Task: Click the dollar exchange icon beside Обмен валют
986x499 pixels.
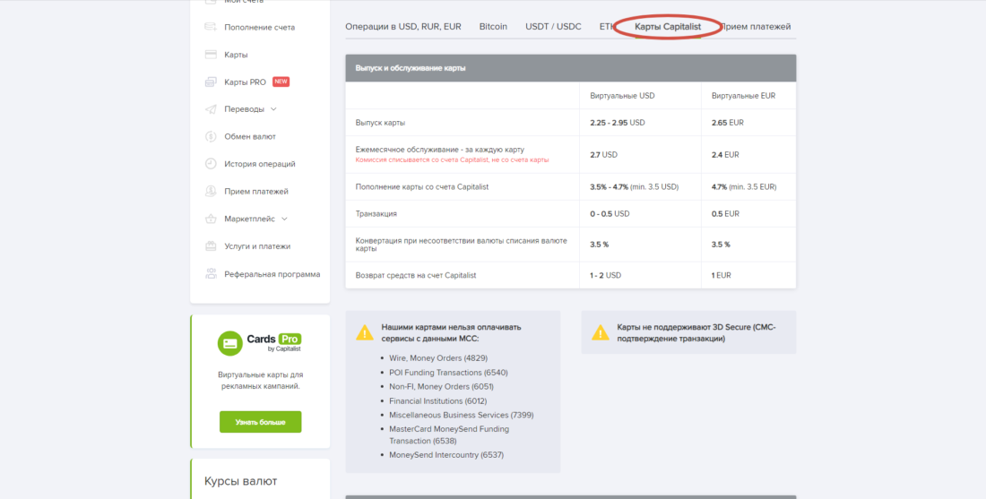Action: tap(211, 136)
